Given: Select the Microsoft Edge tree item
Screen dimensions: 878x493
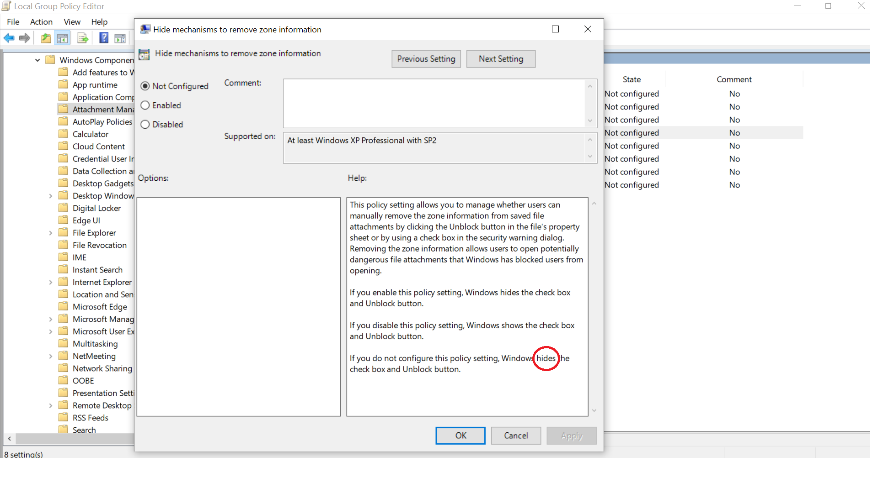Looking at the screenshot, I should coord(100,307).
